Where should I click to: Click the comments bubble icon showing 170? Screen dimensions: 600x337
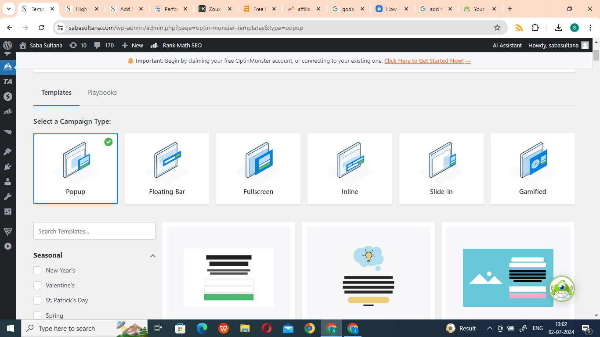click(x=98, y=45)
